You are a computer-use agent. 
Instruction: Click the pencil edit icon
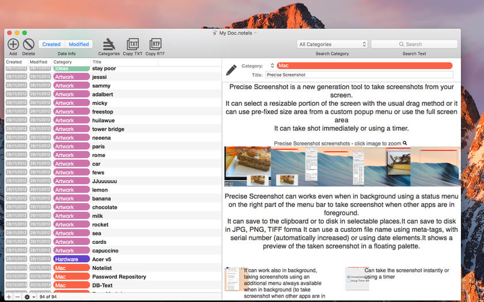click(x=232, y=70)
